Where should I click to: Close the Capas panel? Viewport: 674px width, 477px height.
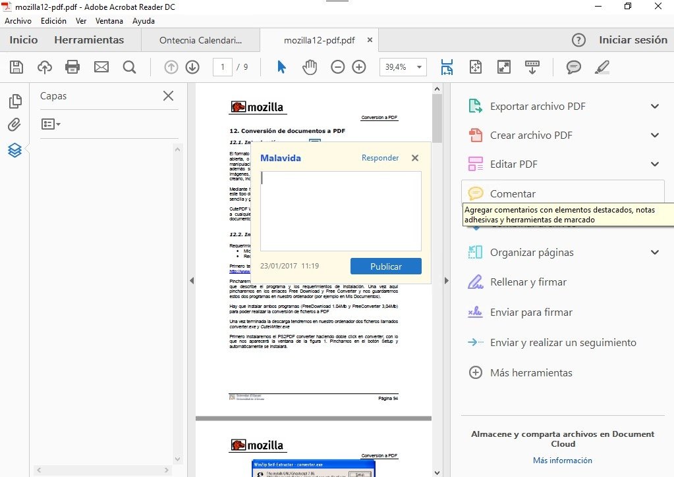click(169, 96)
